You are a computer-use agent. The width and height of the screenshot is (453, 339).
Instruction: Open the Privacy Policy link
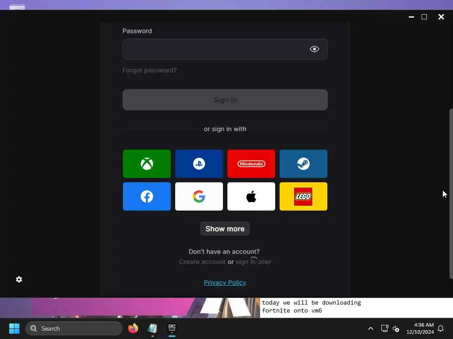(x=225, y=282)
